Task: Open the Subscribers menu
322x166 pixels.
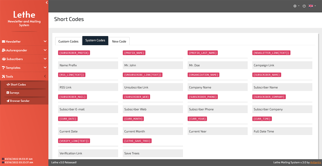Action: tap(24, 59)
